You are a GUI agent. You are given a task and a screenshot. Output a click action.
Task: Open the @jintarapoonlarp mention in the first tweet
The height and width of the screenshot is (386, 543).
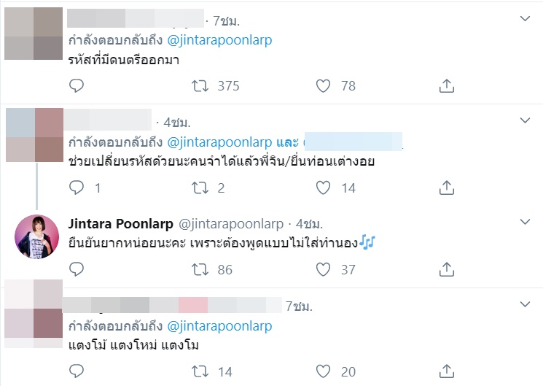221,40
